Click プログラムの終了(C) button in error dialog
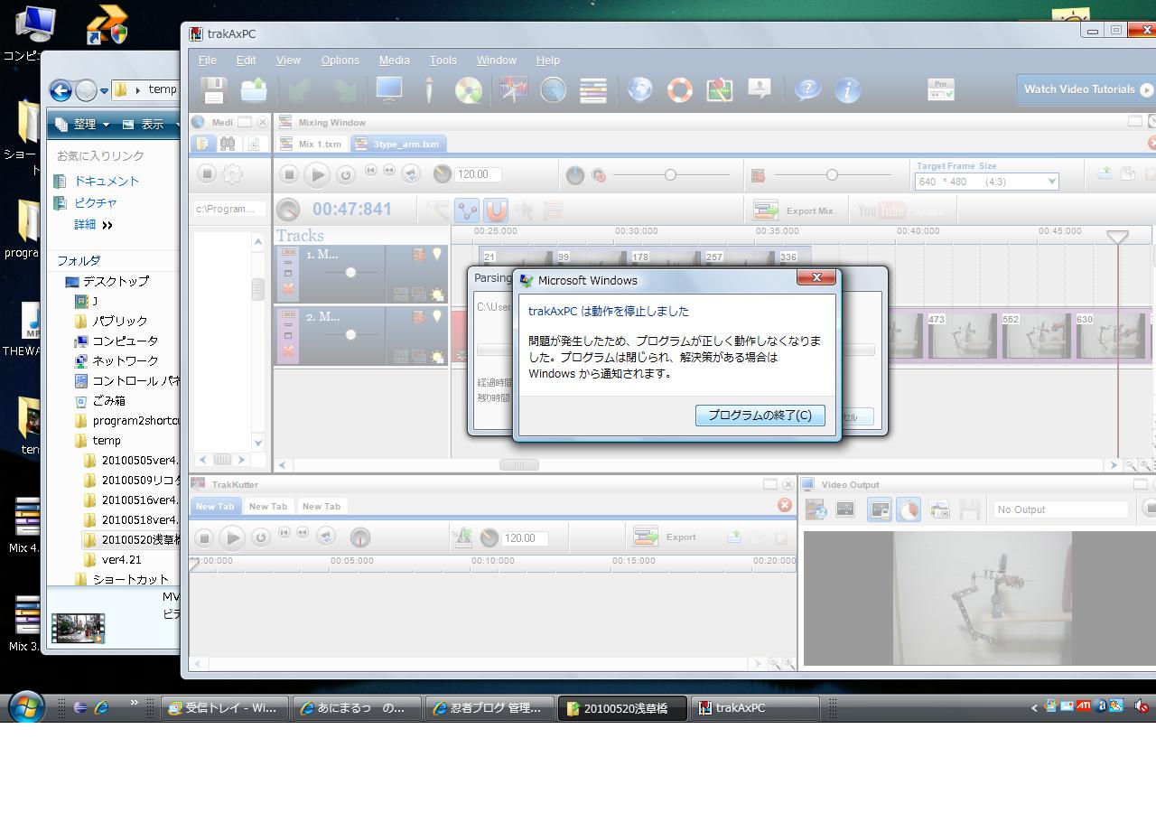 click(760, 416)
